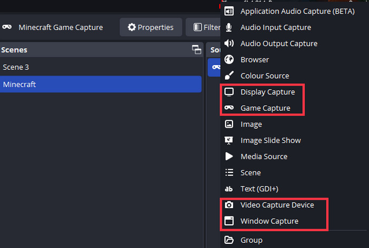Click the microphone icon for Audio Input Capture
Image resolution: width=369 pixels, height=248 pixels.
229,27
